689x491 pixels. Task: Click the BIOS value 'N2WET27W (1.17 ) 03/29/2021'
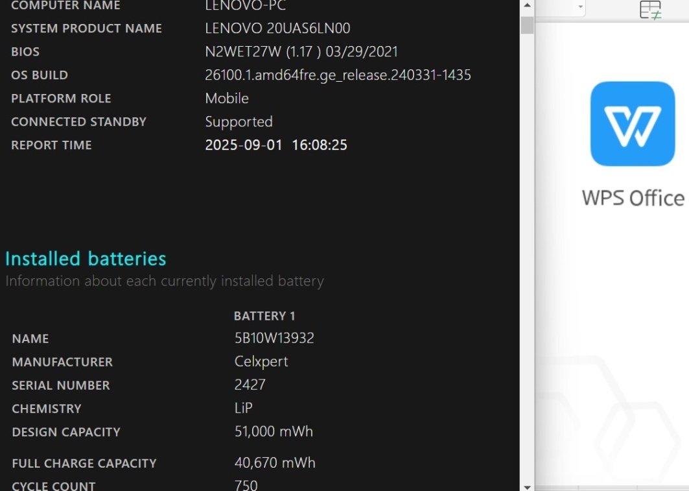pyautogui.click(x=301, y=52)
